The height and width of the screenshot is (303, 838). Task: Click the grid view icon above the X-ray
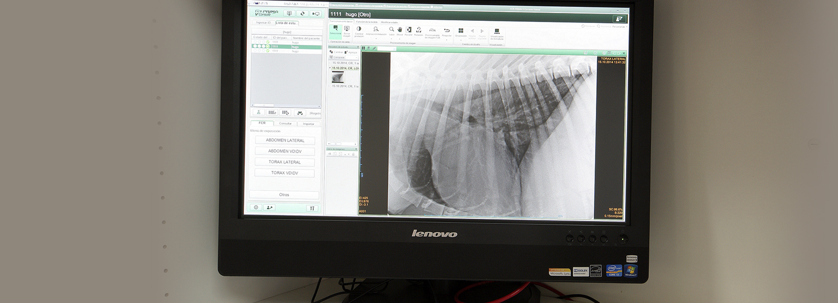point(363,48)
